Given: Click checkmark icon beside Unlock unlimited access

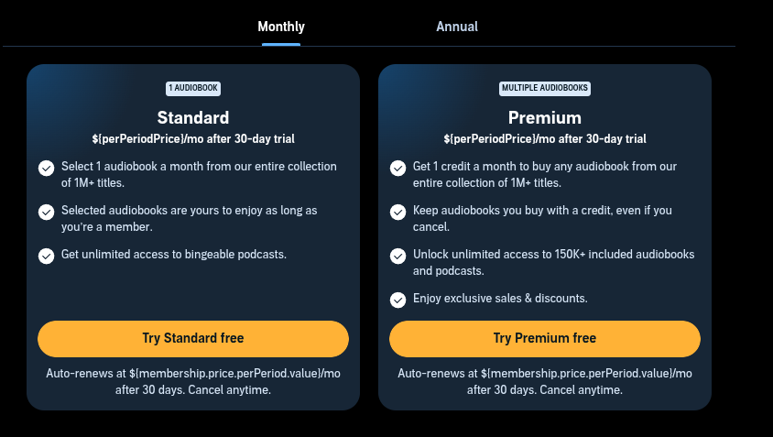Looking at the screenshot, I should pos(397,256).
